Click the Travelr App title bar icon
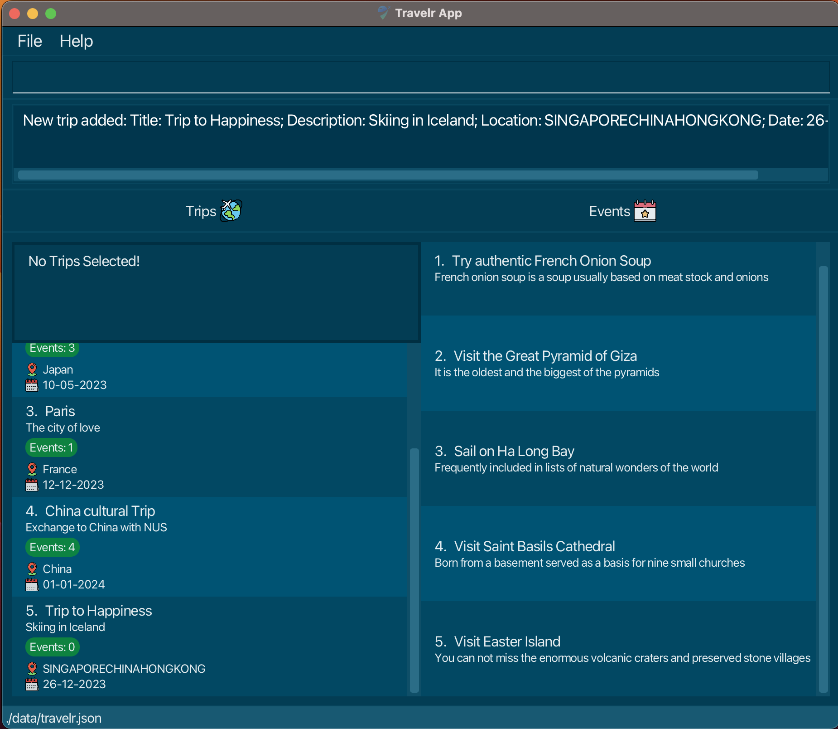 coord(384,13)
